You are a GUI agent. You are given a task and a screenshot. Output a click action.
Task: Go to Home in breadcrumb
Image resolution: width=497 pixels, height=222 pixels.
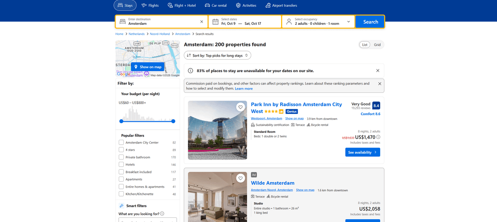(x=119, y=34)
